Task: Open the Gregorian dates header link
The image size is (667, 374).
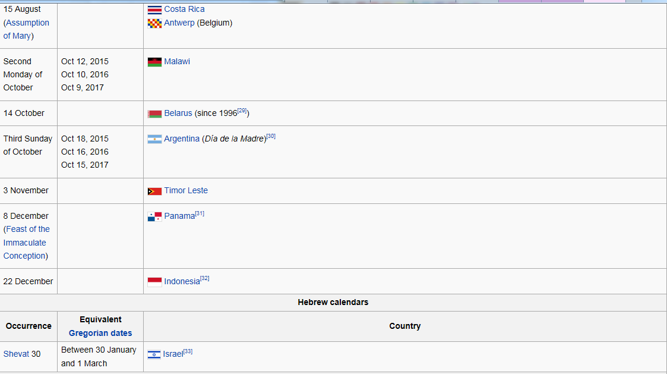Action: (x=100, y=333)
